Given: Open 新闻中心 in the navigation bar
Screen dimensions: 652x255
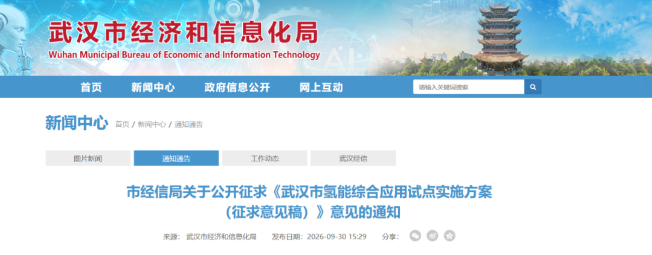Looking at the screenshot, I should (x=153, y=88).
